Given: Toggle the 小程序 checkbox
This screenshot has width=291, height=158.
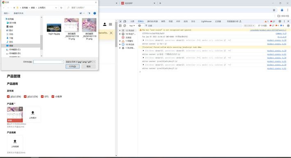Looking at the screenshot, I should click(x=53, y=97).
